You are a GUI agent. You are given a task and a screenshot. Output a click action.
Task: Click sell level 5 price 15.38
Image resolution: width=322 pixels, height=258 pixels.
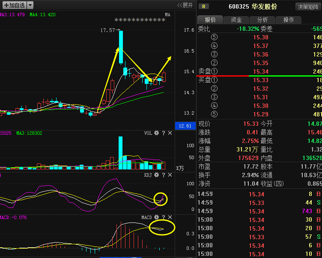(x=261, y=37)
